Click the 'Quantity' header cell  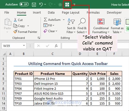pos(80,74)
